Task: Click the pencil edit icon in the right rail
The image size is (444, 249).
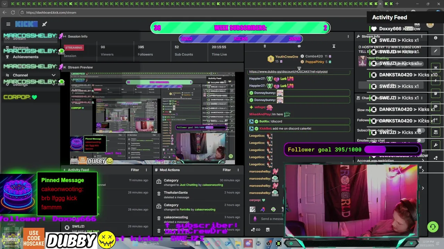Action: 436,51
